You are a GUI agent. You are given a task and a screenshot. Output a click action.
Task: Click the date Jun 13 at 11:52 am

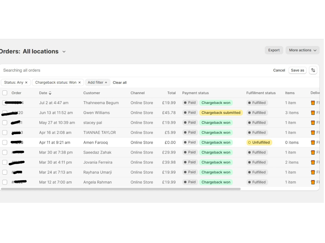point(56,113)
